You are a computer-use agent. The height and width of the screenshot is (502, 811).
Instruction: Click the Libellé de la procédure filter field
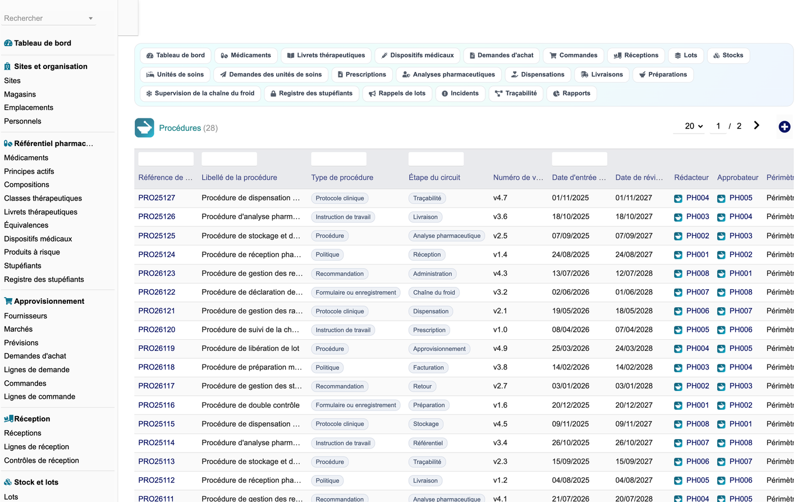(230, 159)
